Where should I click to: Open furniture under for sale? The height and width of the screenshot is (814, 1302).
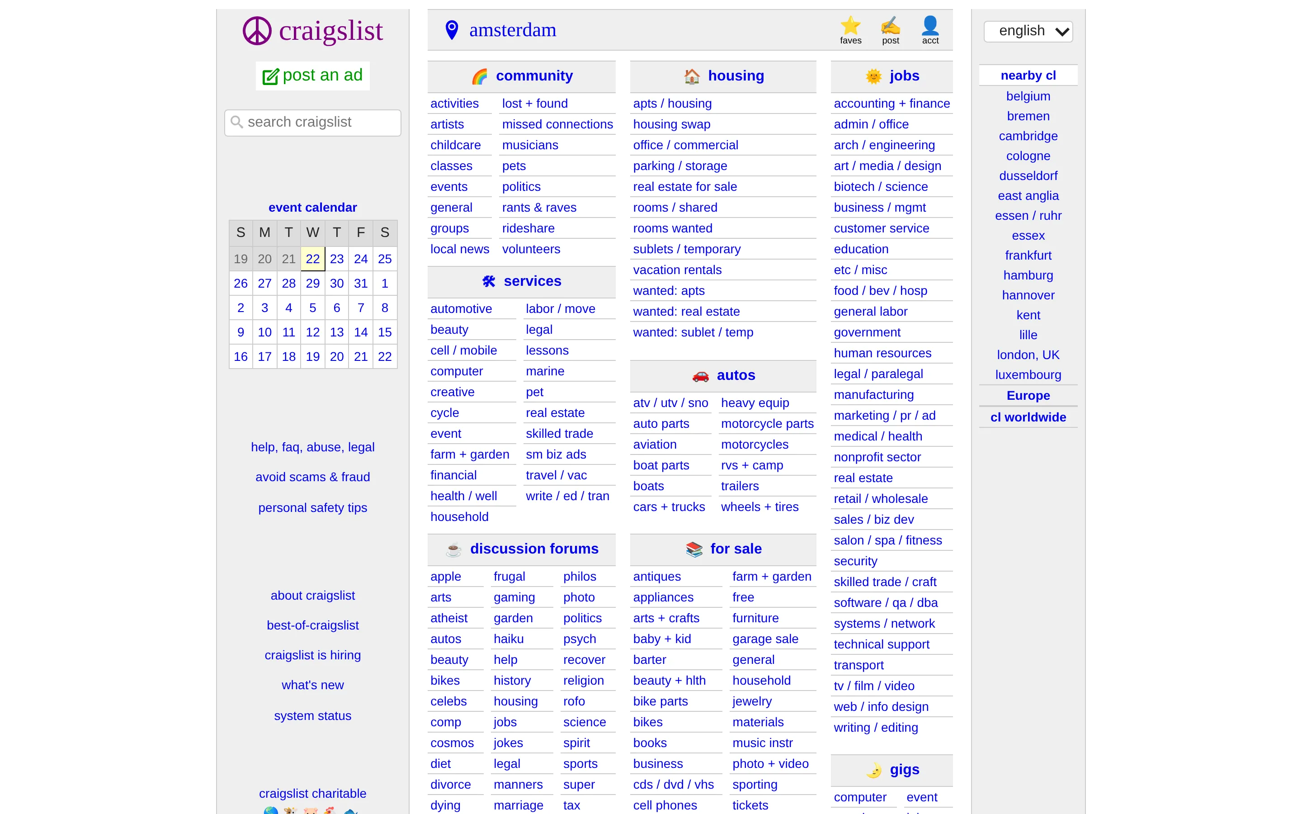coord(755,619)
